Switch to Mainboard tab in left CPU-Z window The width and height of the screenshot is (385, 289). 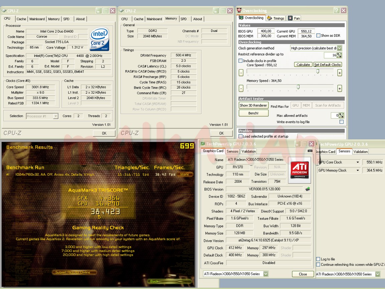37,19
